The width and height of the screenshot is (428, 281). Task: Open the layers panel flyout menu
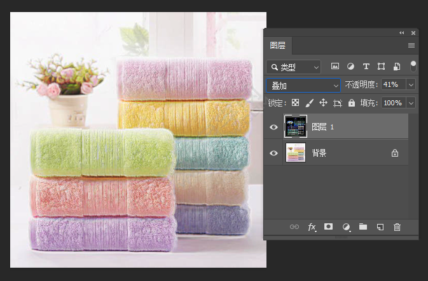tap(411, 46)
